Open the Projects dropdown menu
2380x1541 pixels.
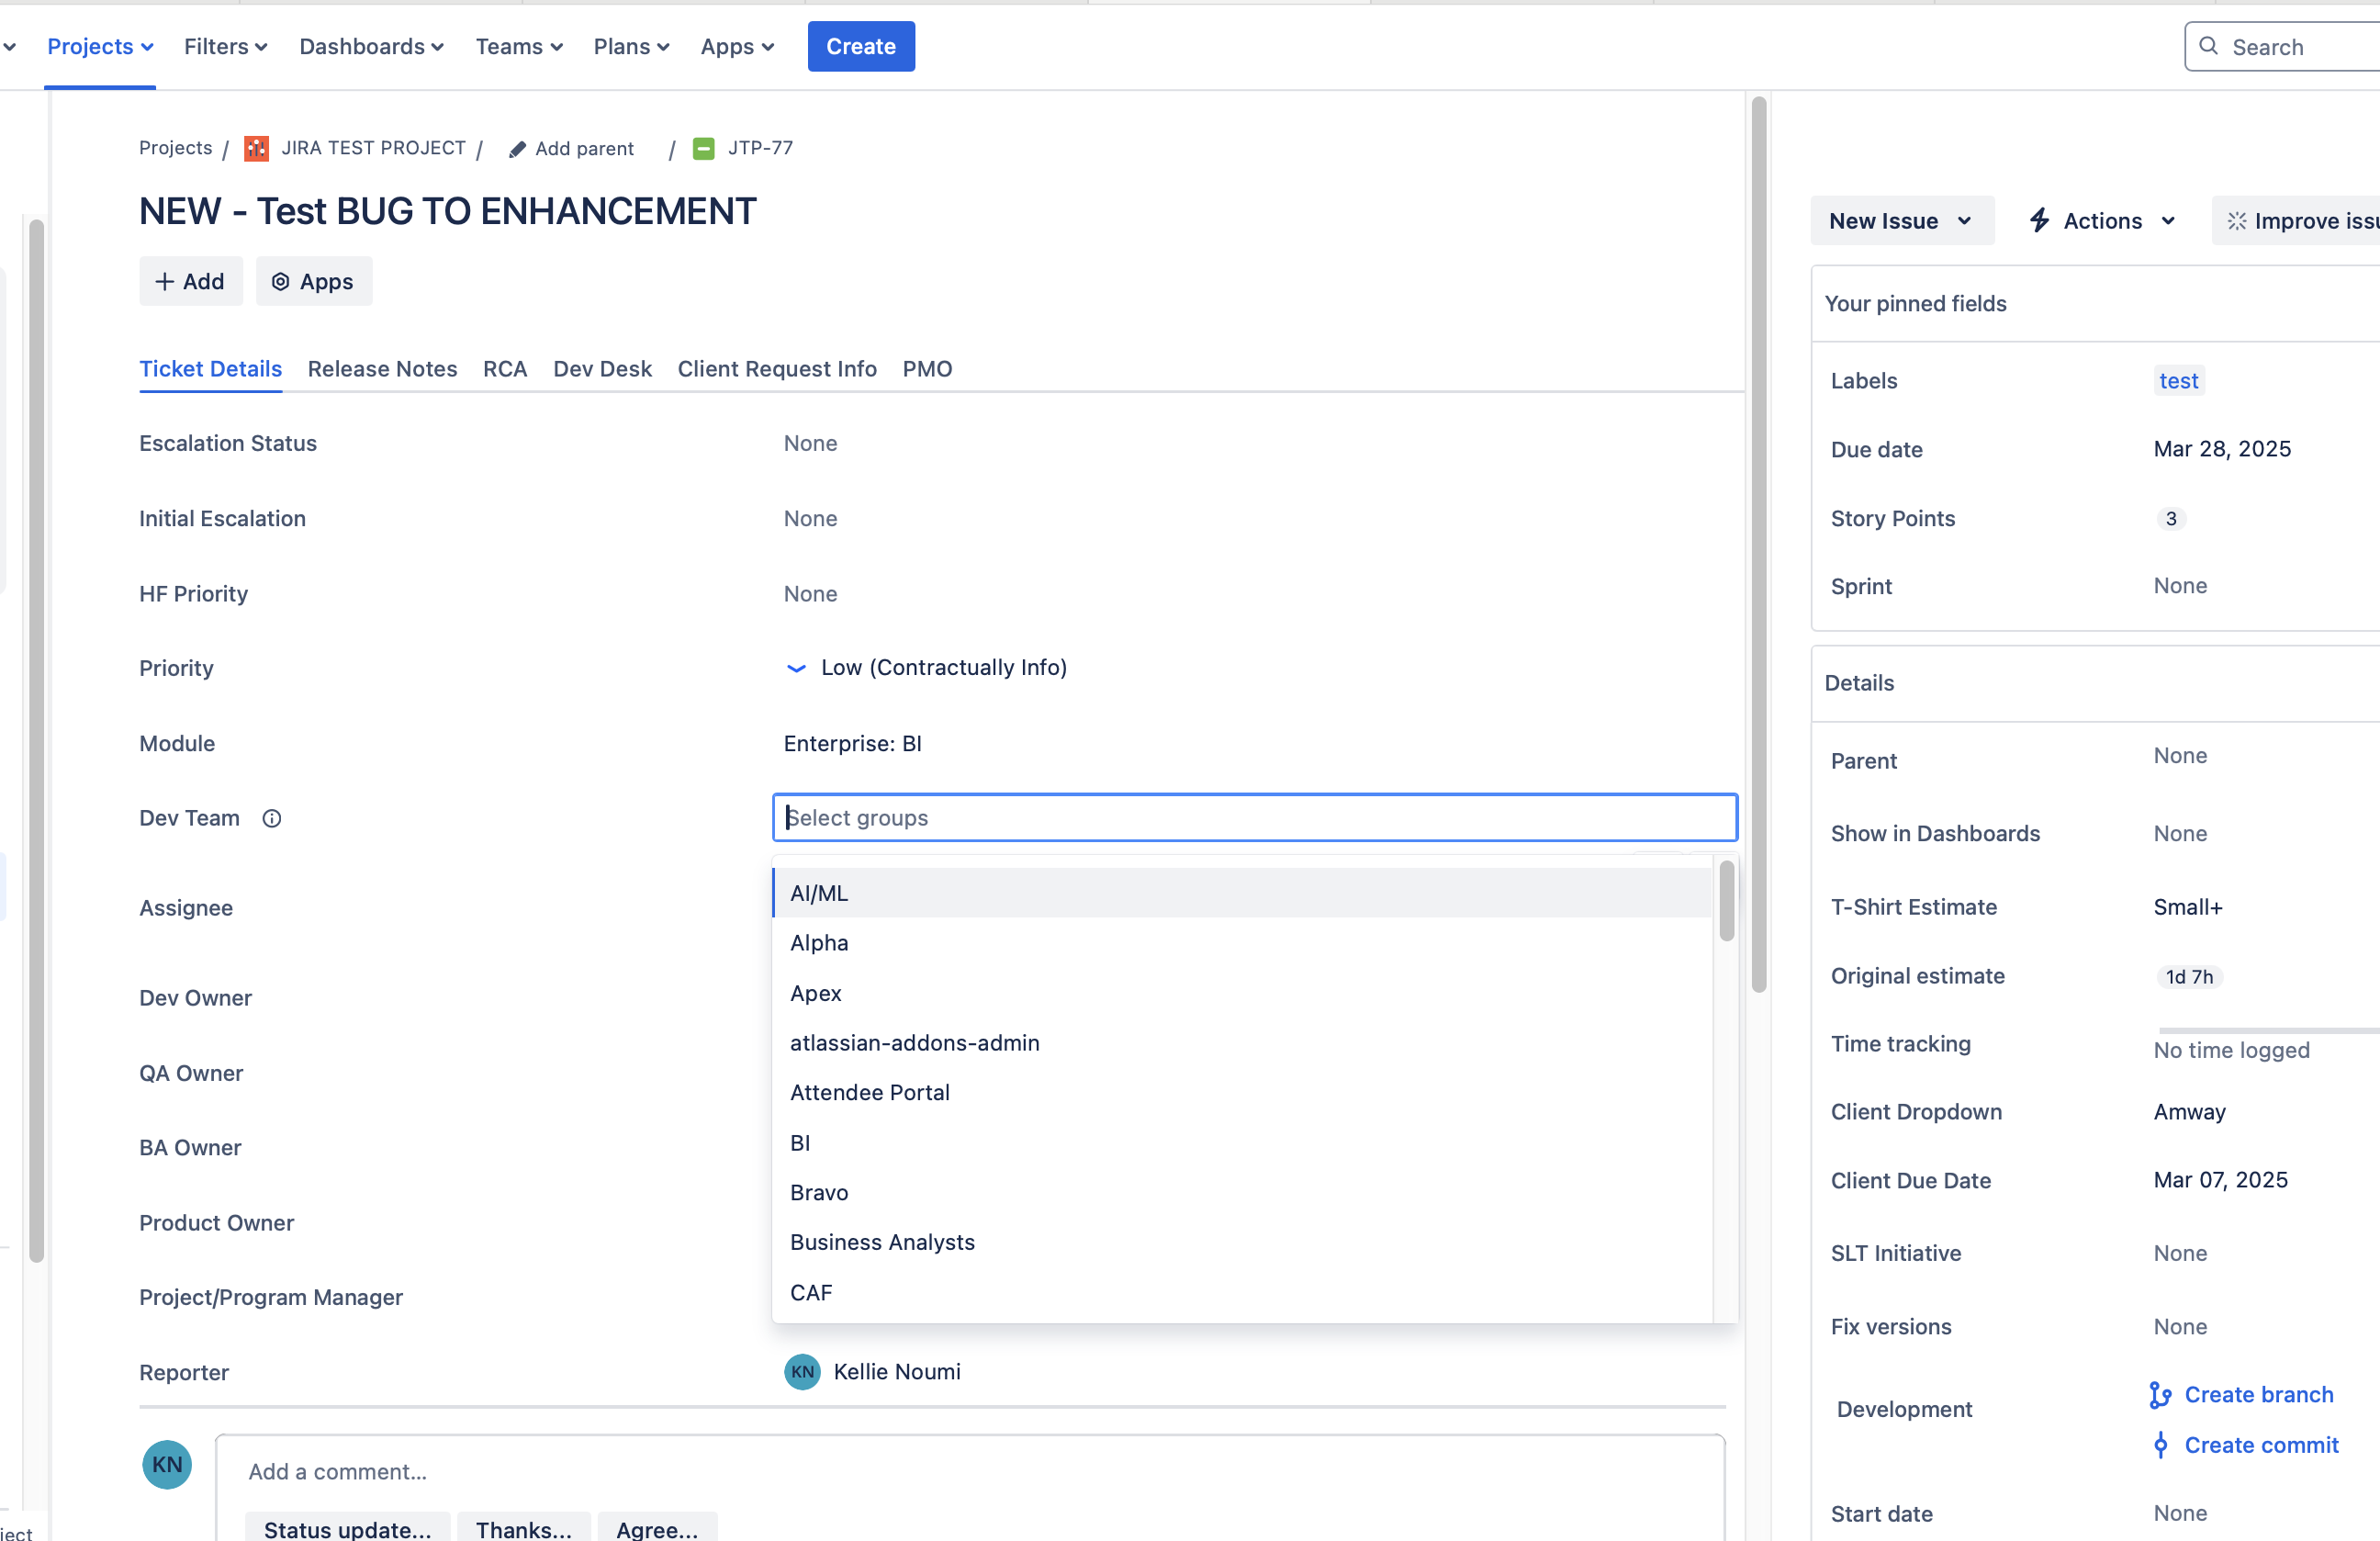(x=100, y=46)
